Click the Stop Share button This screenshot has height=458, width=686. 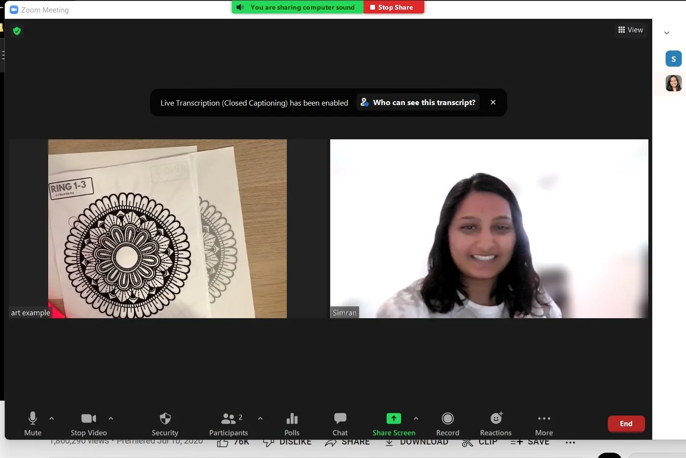pyautogui.click(x=394, y=7)
